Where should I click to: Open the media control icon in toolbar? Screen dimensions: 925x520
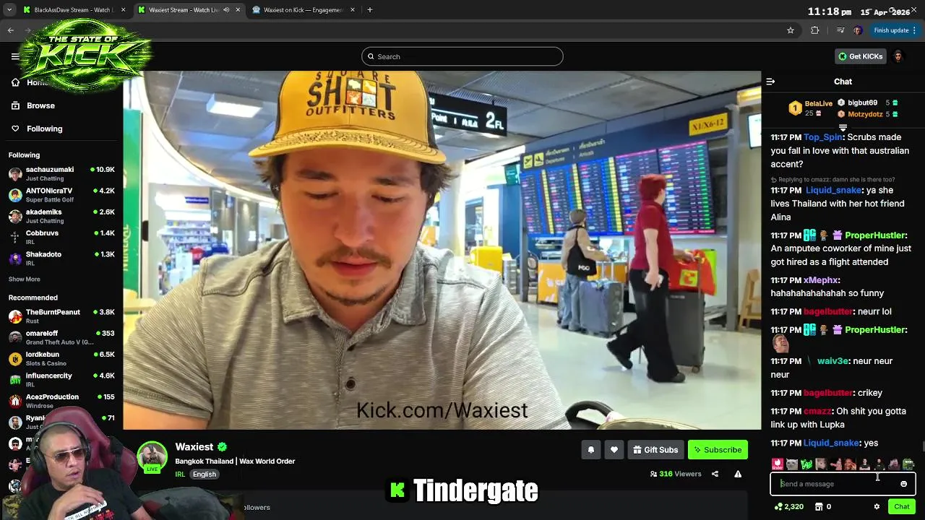840,30
